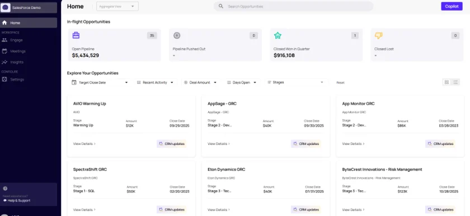470x216 pixels.
Task: Click the Engage people icon
Action: click(4, 40)
